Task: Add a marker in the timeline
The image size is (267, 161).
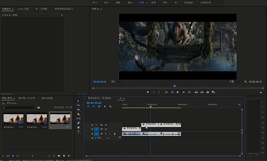Action: (105, 106)
